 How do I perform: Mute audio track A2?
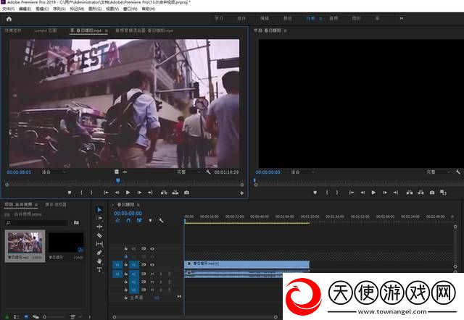(x=152, y=282)
